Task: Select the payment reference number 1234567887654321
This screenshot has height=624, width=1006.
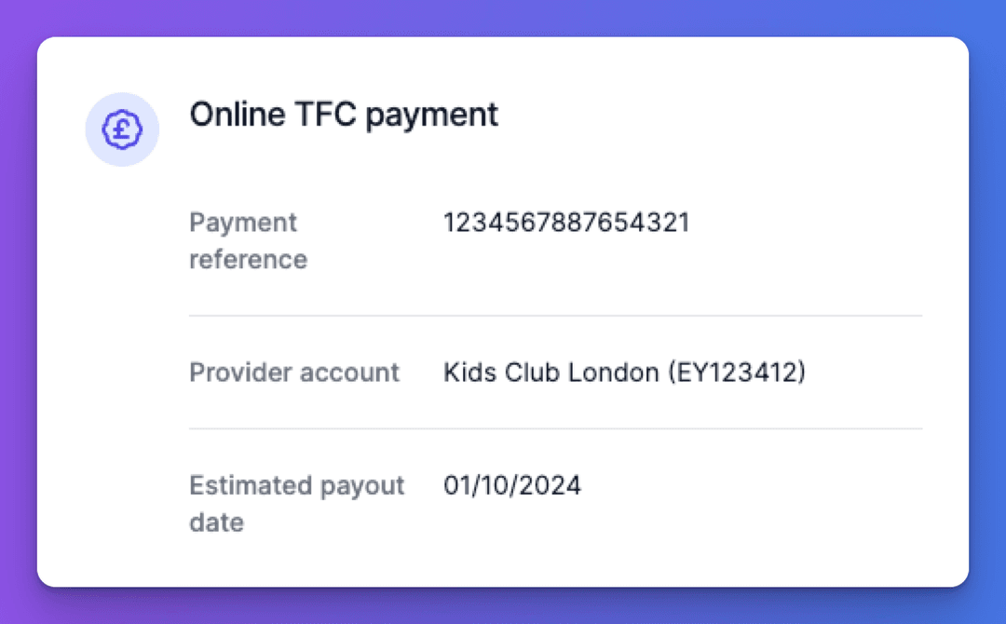Action: [x=565, y=223]
